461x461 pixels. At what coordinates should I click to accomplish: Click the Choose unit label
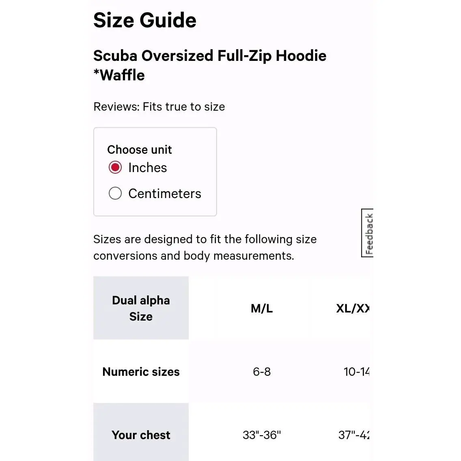139,150
